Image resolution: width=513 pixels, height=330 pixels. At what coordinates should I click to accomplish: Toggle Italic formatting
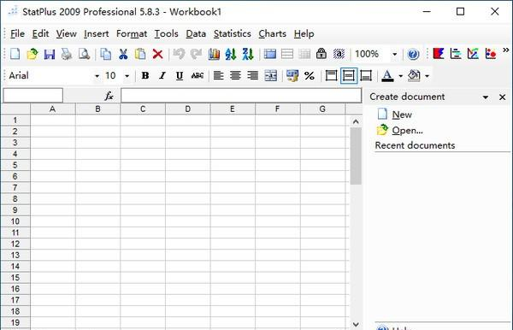[x=162, y=76]
